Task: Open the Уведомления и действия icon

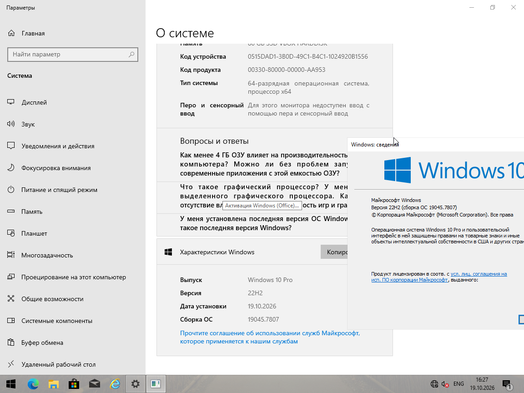Action: 11,146
